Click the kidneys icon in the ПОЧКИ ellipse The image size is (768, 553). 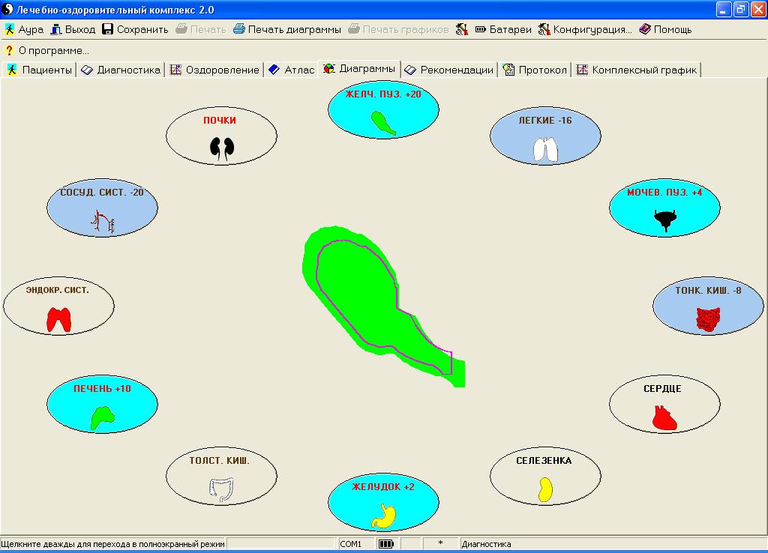click(x=219, y=148)
